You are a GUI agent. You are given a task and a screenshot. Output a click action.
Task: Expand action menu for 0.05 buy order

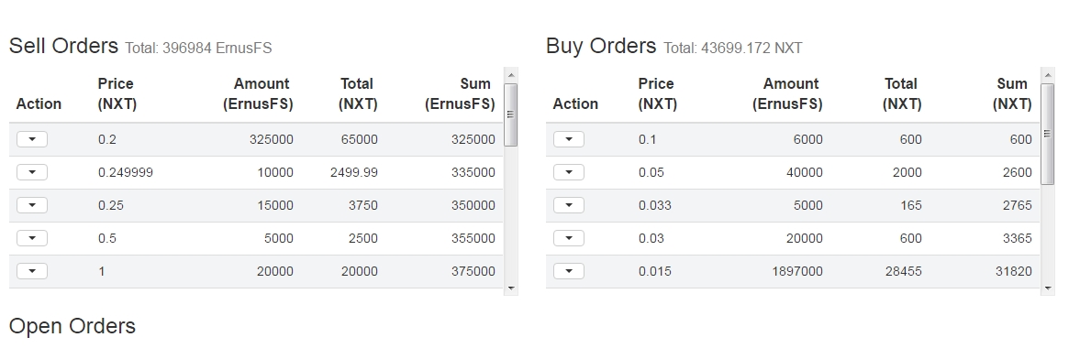569,172
